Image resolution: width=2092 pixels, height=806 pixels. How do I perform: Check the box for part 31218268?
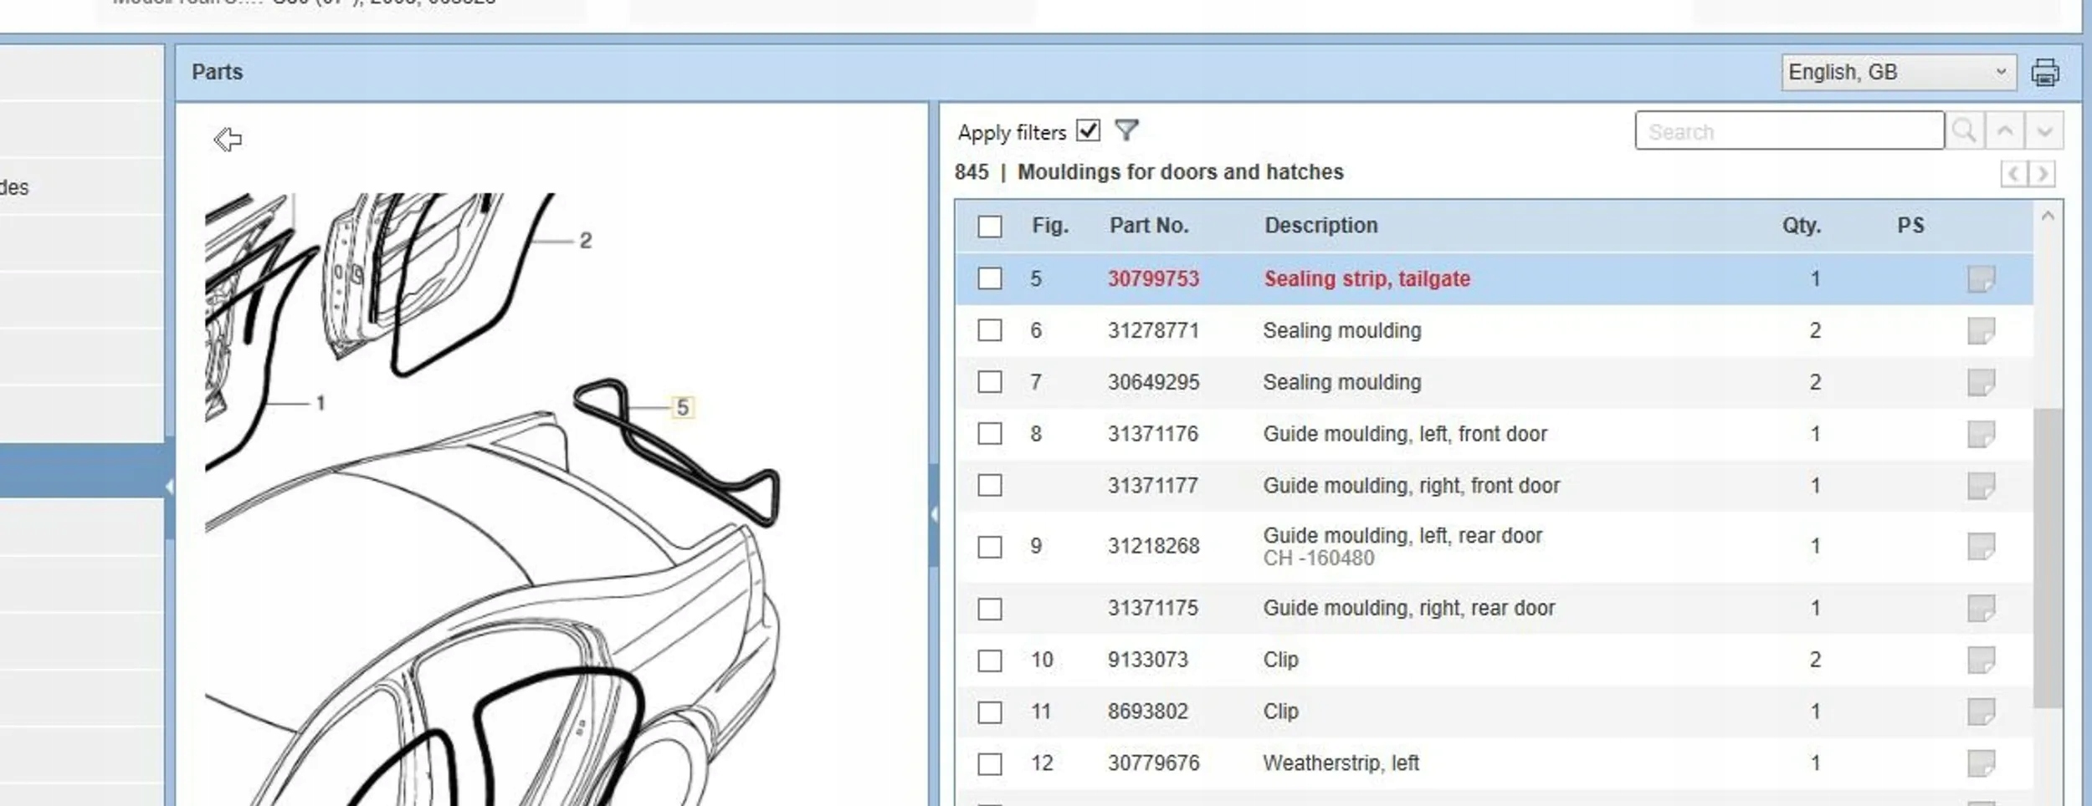(x=990, y=547)
